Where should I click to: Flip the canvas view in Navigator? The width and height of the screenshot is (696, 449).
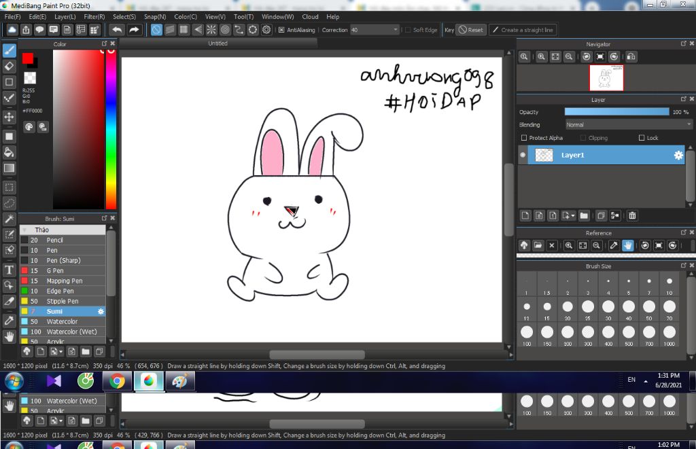click(631, 57)
